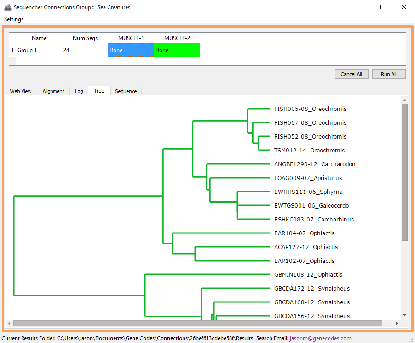Minimize the Sequencher Connections window

pos(362,7)
